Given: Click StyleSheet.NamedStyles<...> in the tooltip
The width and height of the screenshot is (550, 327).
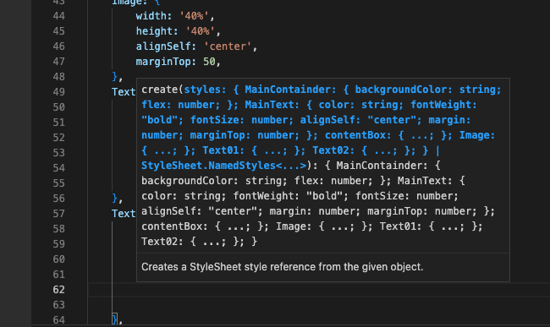Looking at the screenshot, I should [x=223, y=166].
